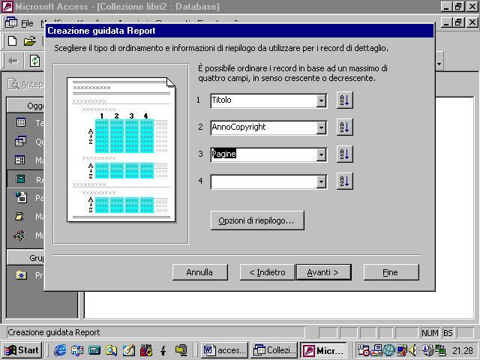Click the Open folder toolbar icon
The height and width of the screenshot is (360, 480).
point(30,40)
